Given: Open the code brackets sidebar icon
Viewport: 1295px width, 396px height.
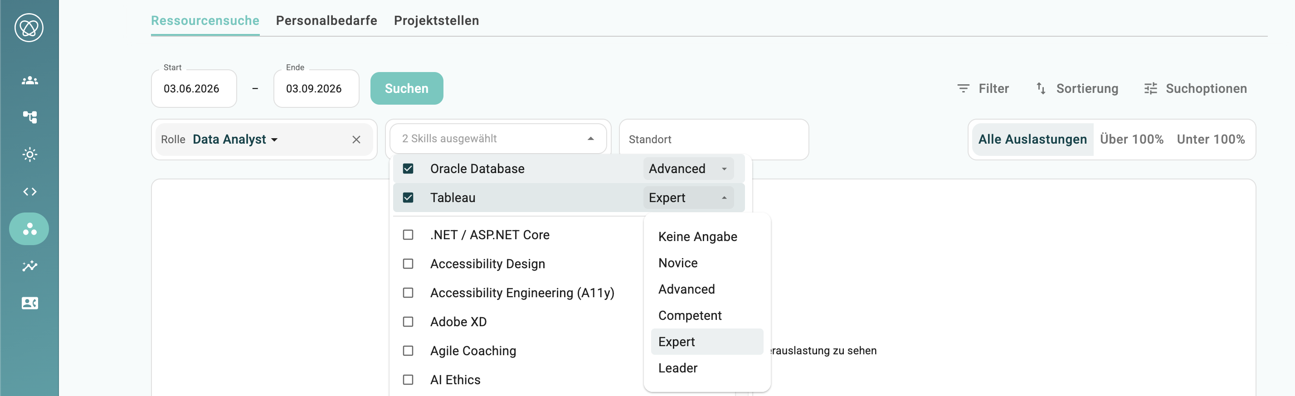Looking at the screenshot, I should click(29, 192).
